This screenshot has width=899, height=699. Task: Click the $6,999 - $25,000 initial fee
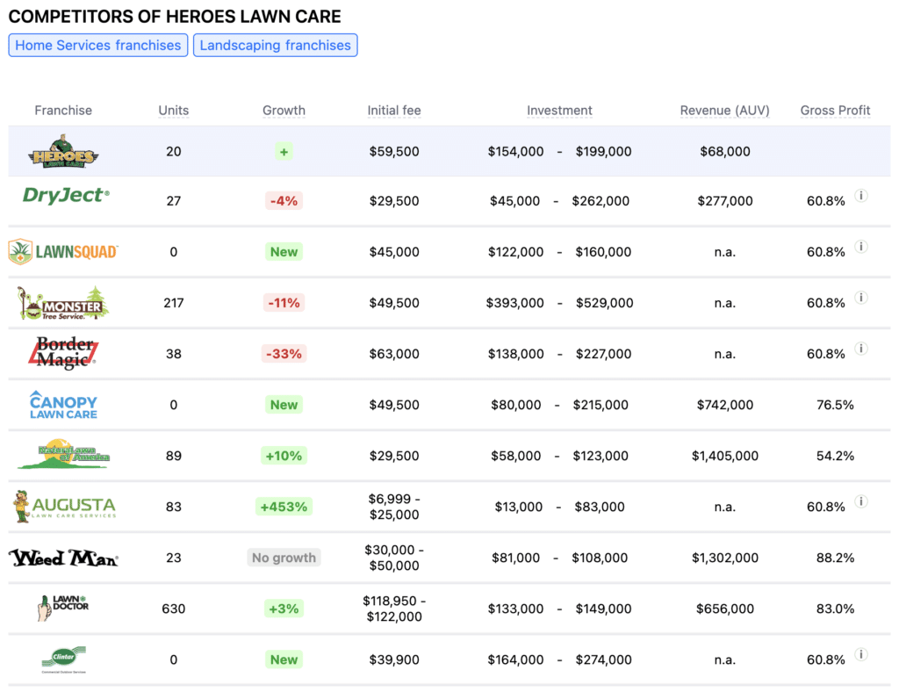click(x=394, y=507)
